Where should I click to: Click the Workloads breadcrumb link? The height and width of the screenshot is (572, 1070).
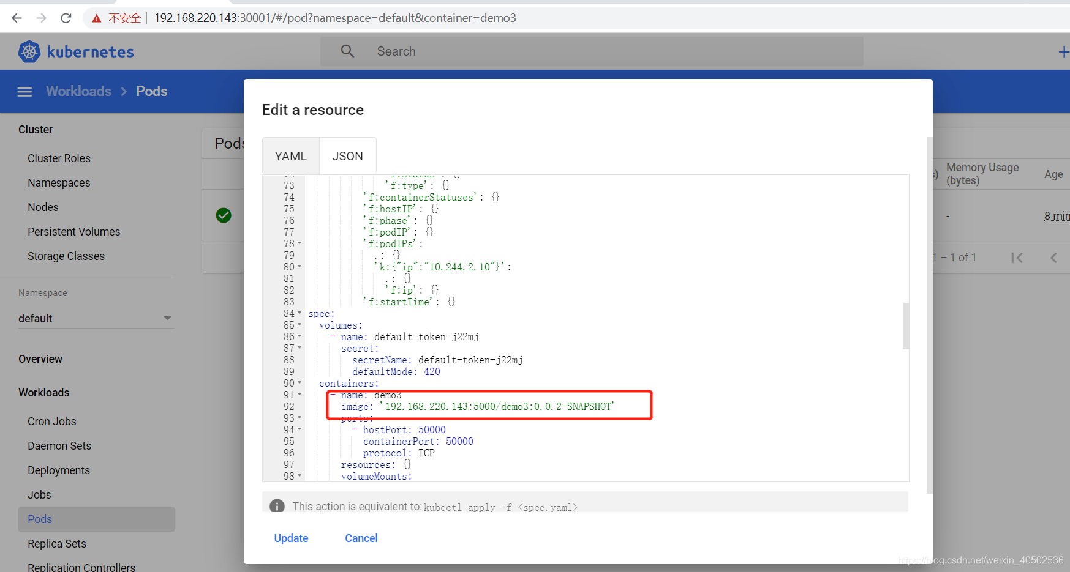pyautogui.click(x=78, y=91)
